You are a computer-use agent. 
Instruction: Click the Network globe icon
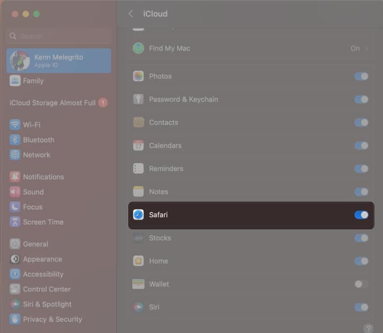tap(15, 155)
